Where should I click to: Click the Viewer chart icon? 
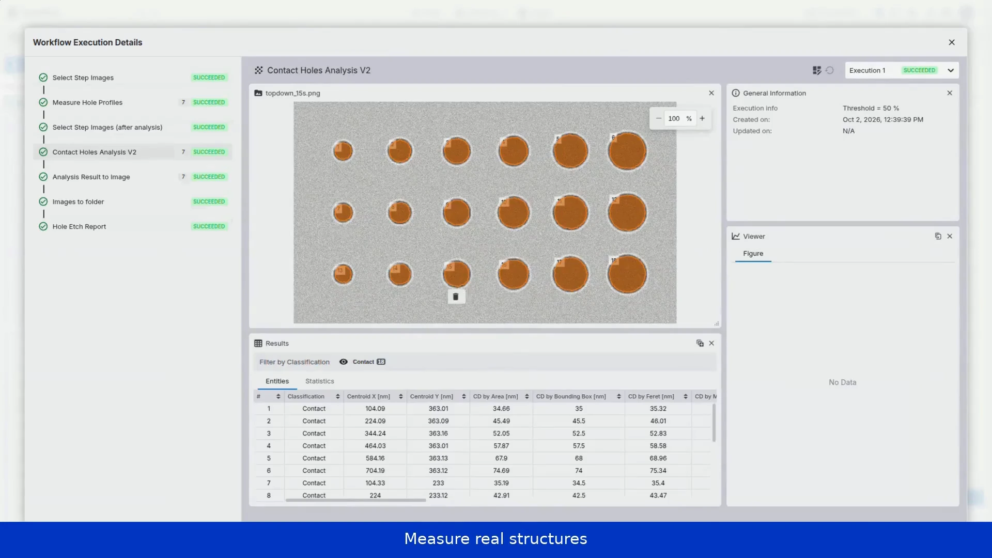pos(736,236)
